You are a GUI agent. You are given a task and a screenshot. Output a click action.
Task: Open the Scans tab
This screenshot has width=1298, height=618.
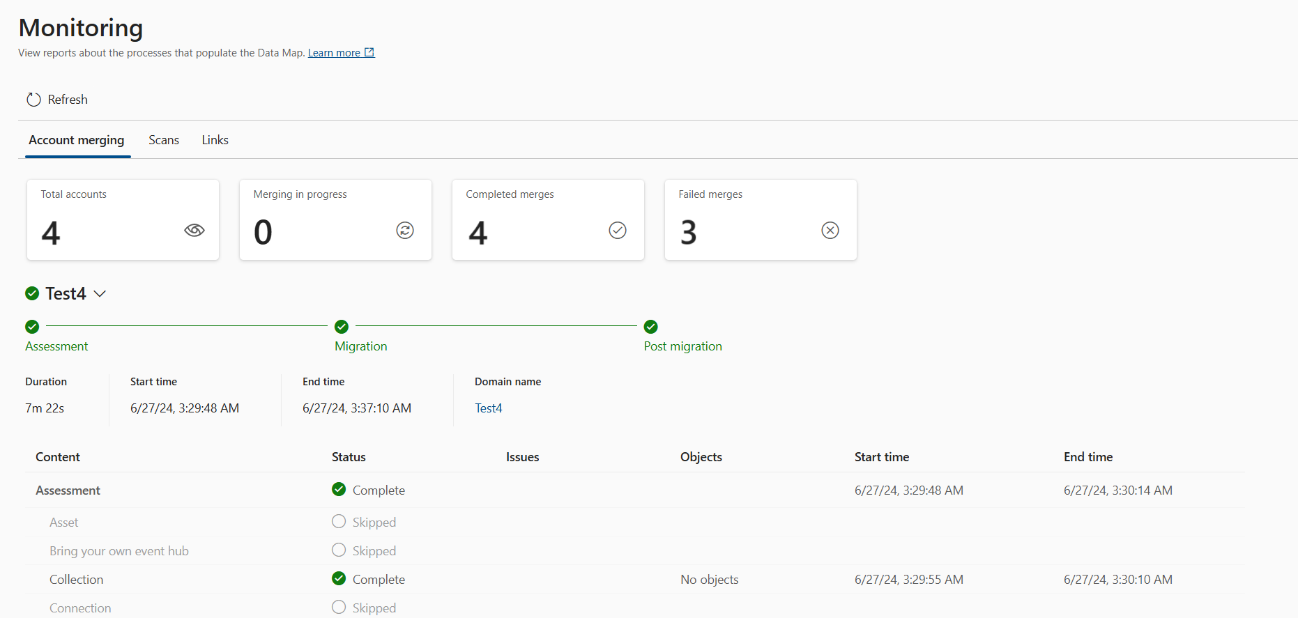pyautogui.click(x=164, y=140)
